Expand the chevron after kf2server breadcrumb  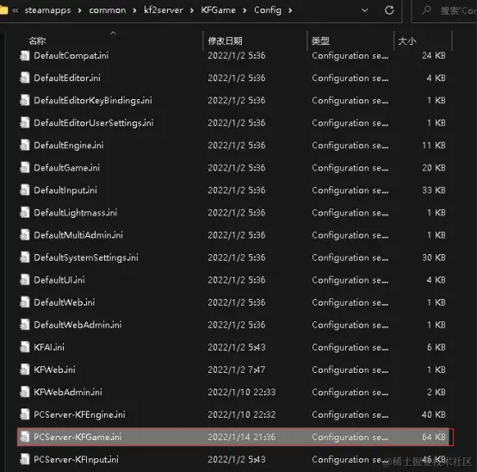click(192, 10)
